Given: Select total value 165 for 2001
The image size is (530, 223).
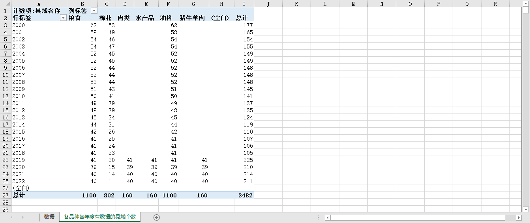Looking at the screenshot, I should coord(244,32).
